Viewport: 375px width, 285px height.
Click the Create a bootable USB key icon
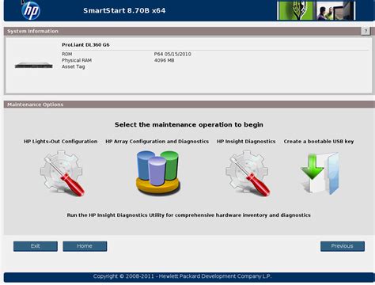[x=320, y=173]
